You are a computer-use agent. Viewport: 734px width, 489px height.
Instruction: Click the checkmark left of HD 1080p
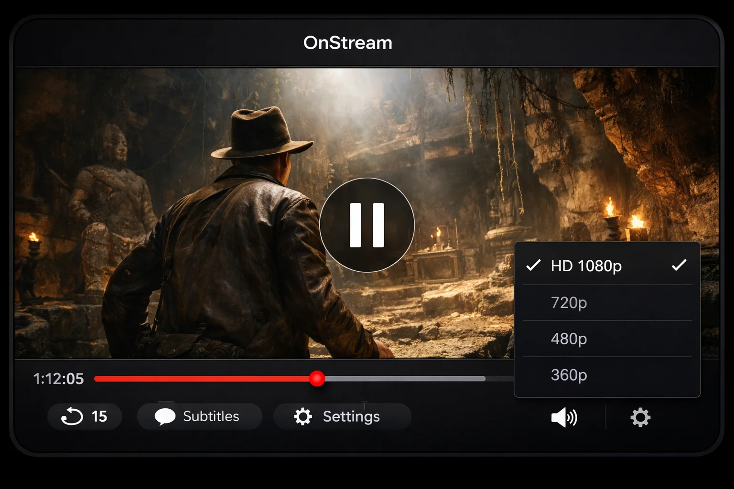[533, 266]
